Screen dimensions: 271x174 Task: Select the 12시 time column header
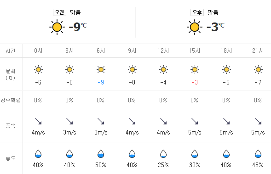[x=163, y=51]
